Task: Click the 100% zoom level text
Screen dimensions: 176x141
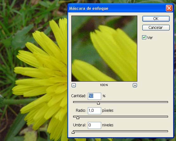Action: coord(104,85)
